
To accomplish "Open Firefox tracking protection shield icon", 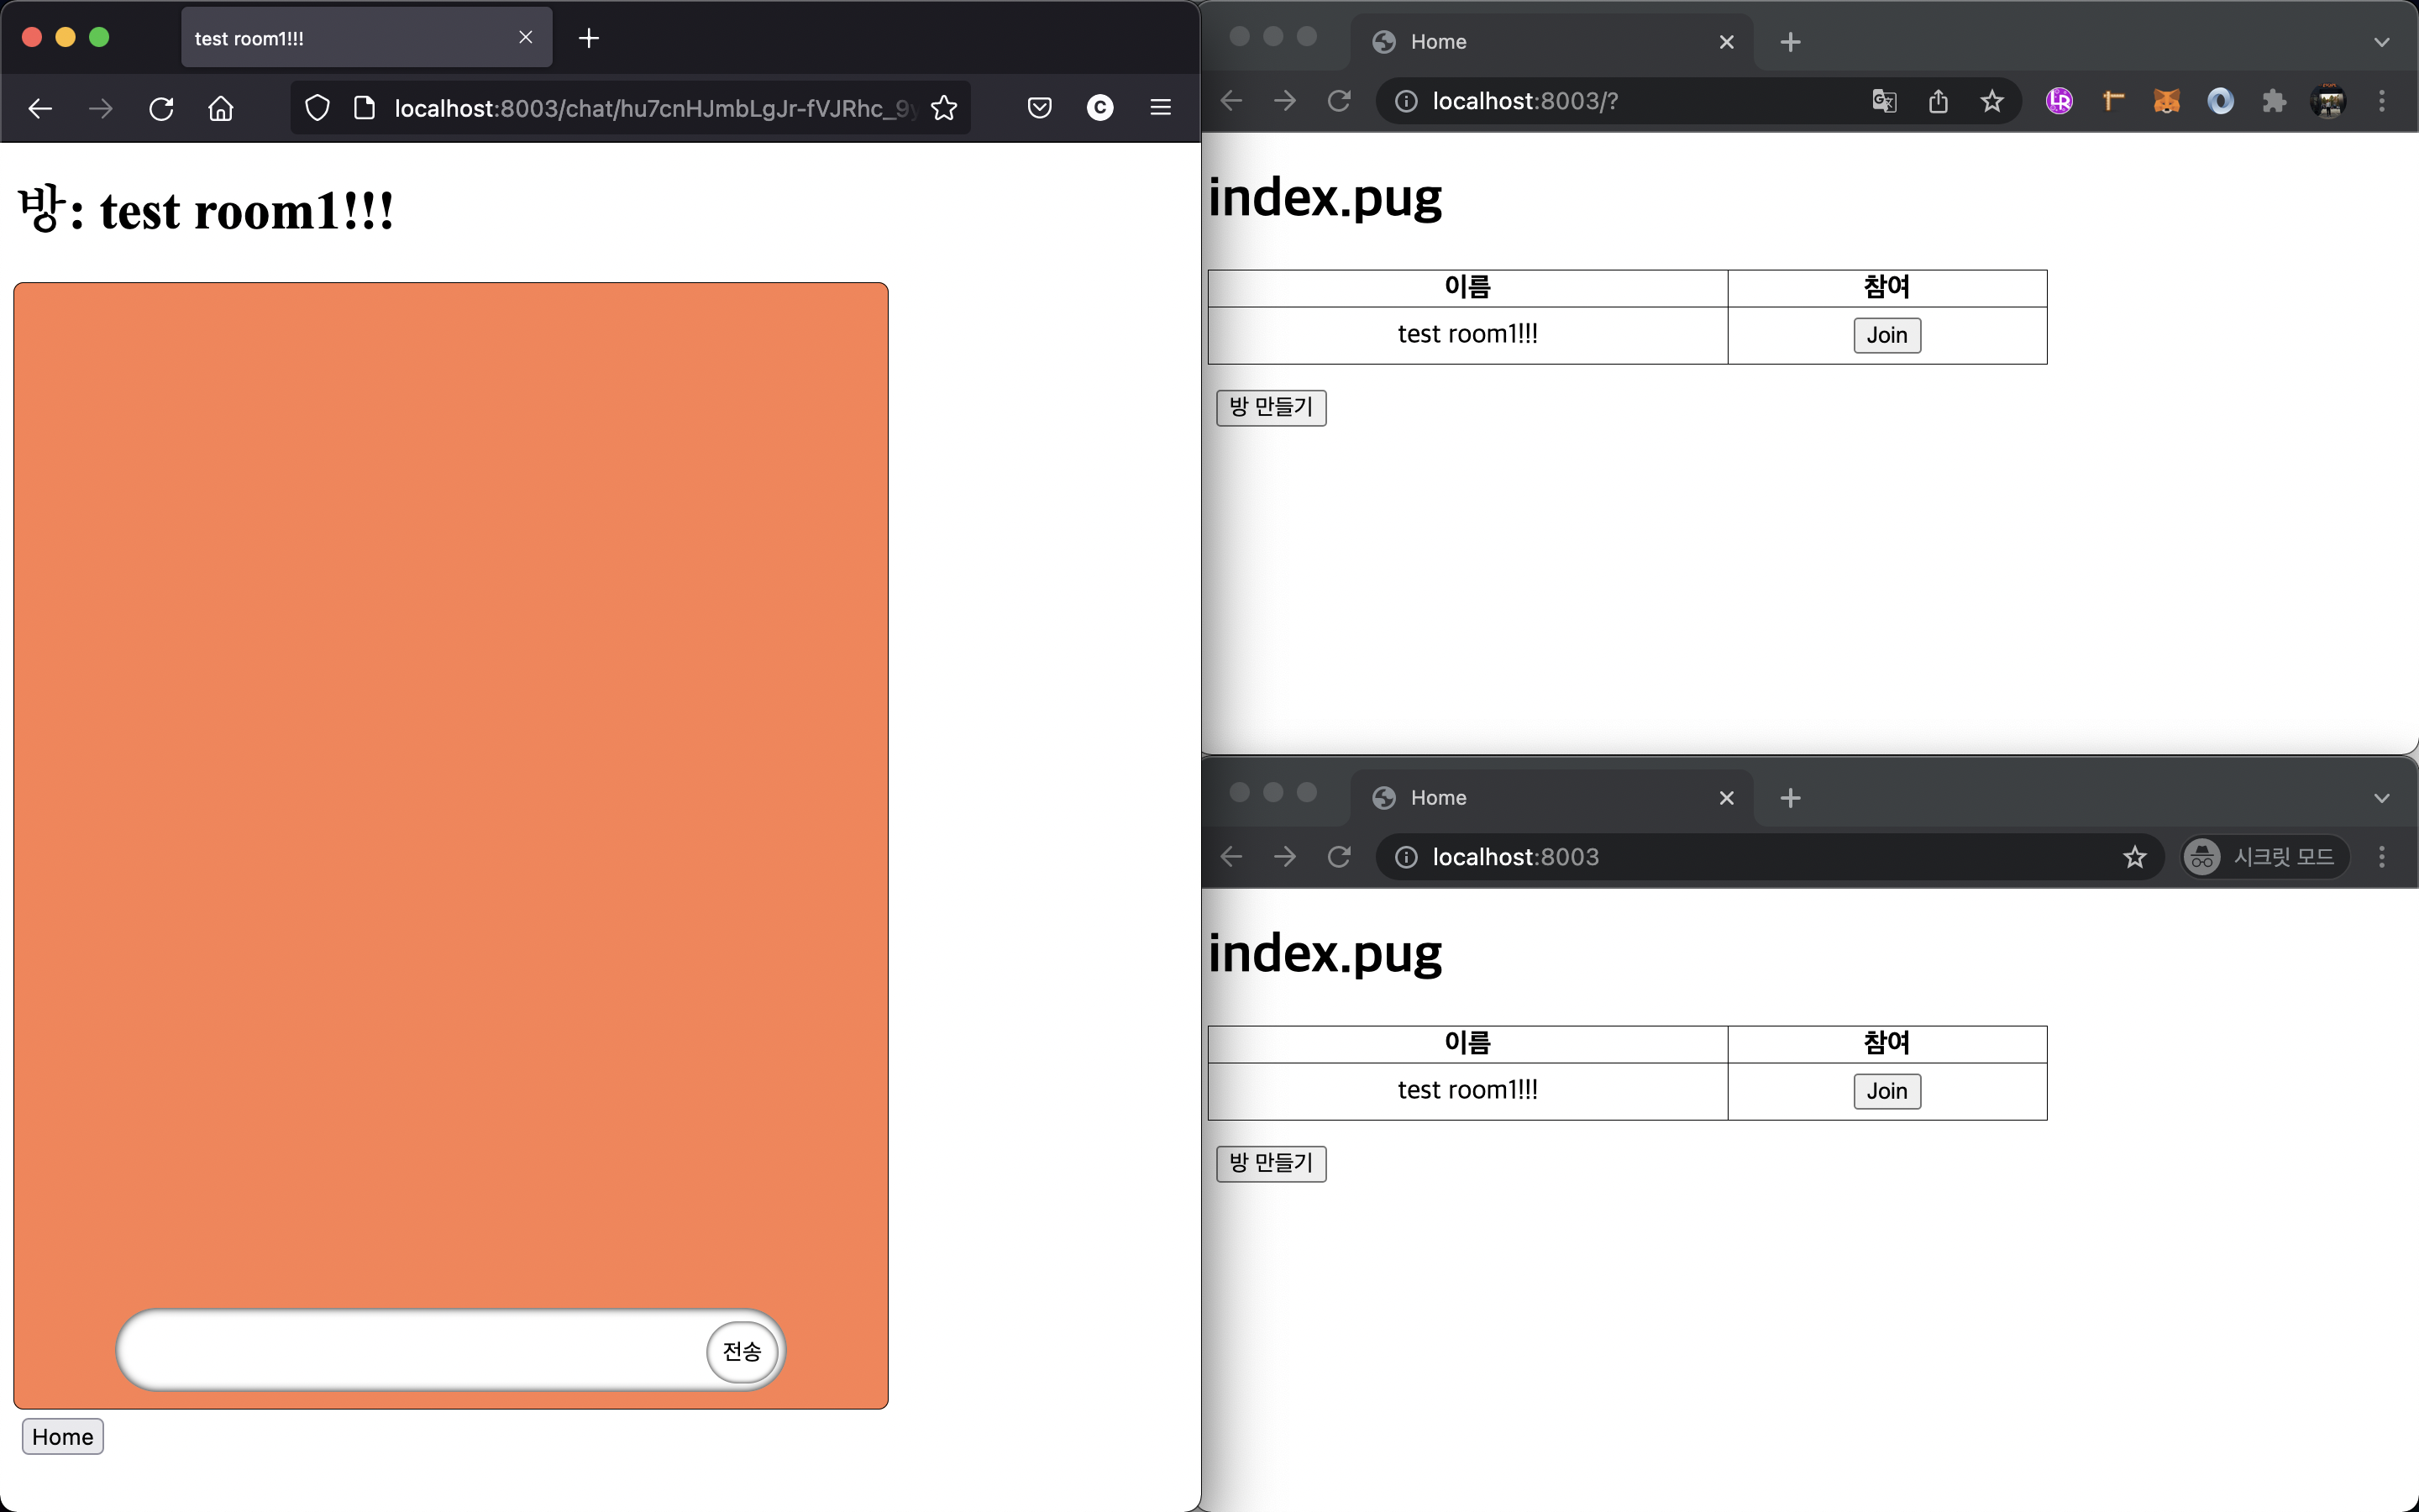I will [x=317, y=108].
